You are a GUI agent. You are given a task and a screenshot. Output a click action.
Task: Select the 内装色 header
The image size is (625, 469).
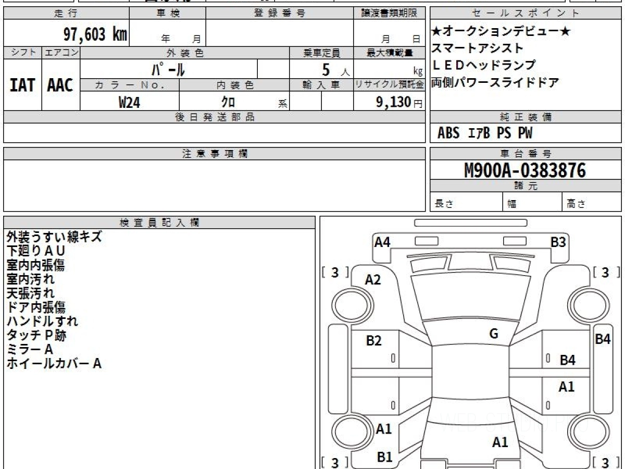pos(234,85)
